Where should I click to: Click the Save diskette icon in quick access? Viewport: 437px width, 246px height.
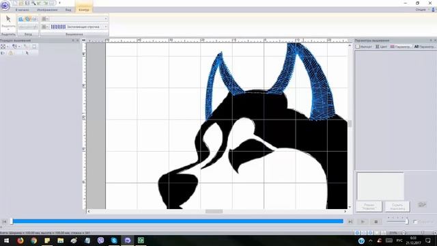point(27,3)
